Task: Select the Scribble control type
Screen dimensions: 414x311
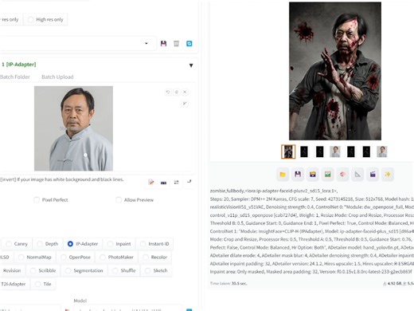Action: coord(43,270)
